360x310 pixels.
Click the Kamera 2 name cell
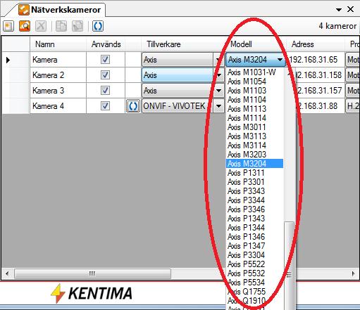[x=58, y=75]
